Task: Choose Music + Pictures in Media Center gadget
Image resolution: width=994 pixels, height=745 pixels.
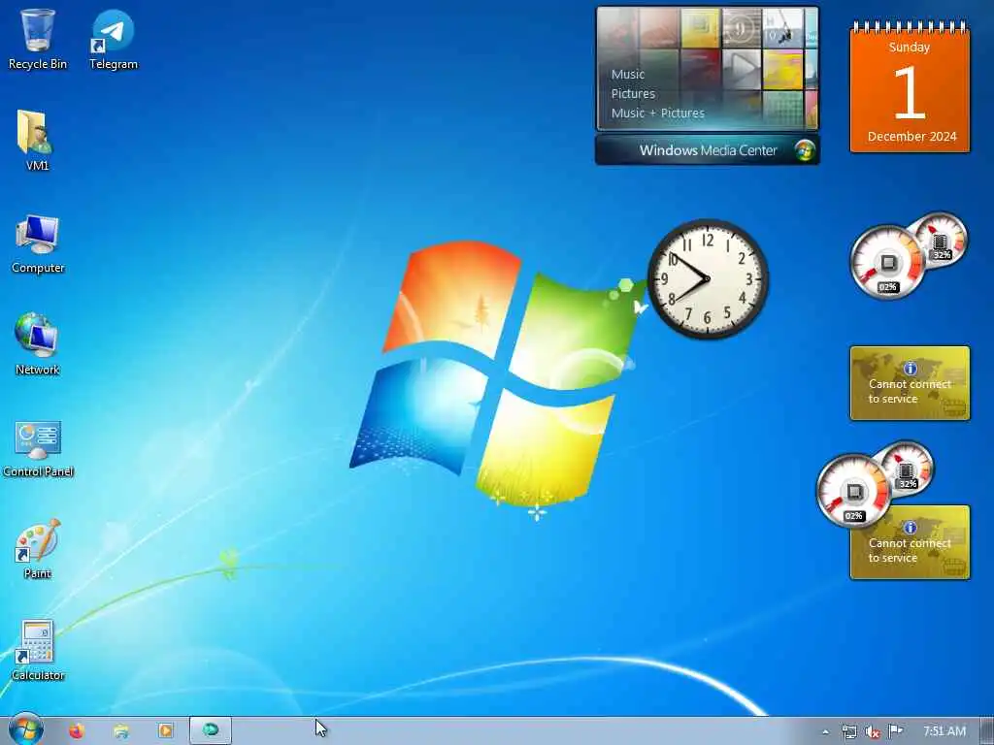Action: [x=657, y=113]
